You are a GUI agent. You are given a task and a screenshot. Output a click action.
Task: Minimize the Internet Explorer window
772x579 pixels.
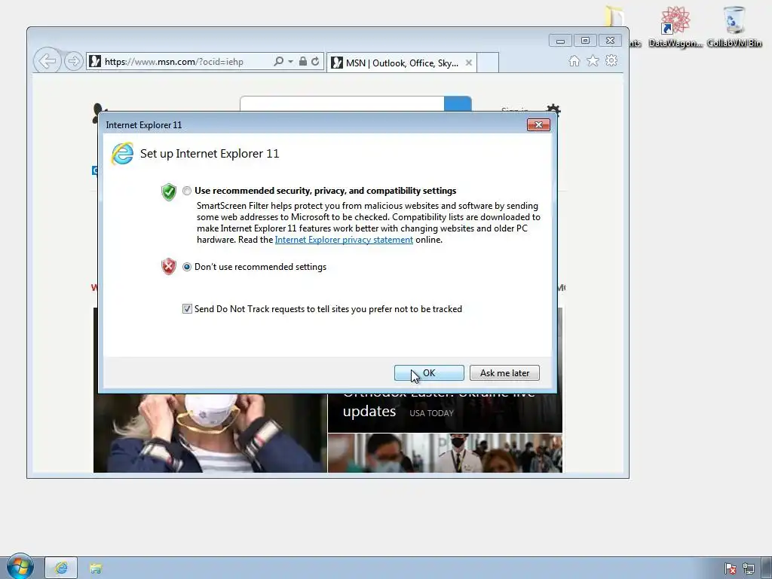click(560, 41)
